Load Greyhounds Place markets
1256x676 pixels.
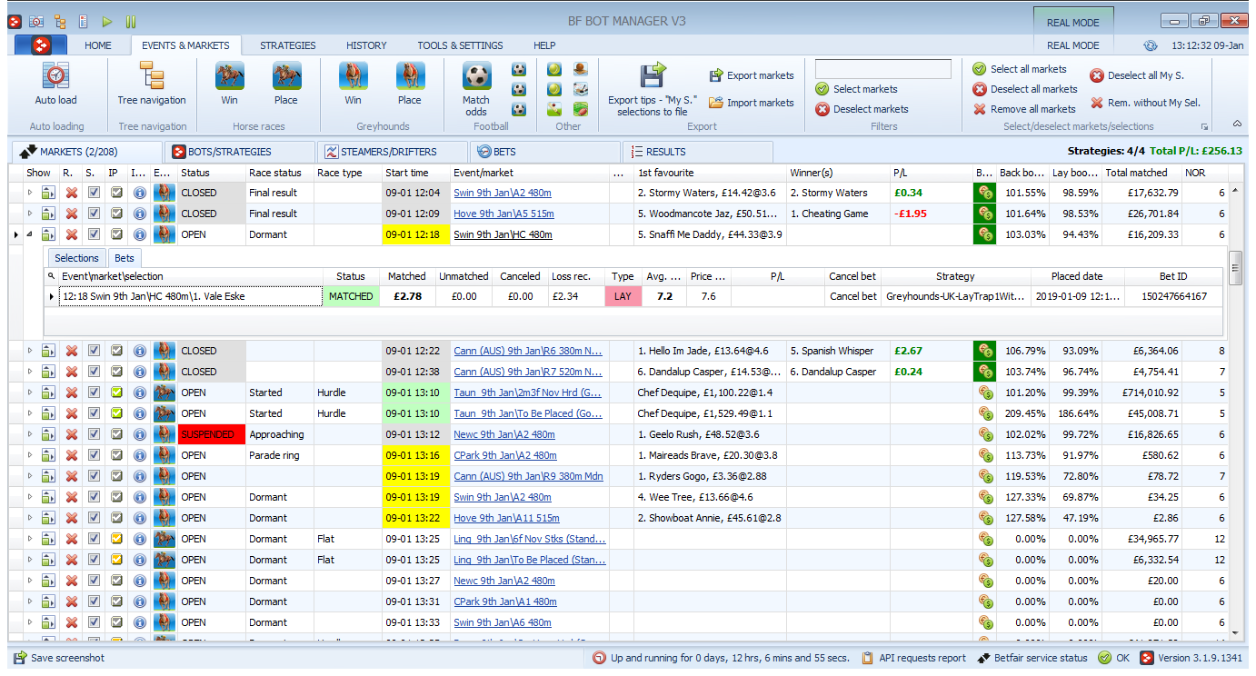point(410,84)
